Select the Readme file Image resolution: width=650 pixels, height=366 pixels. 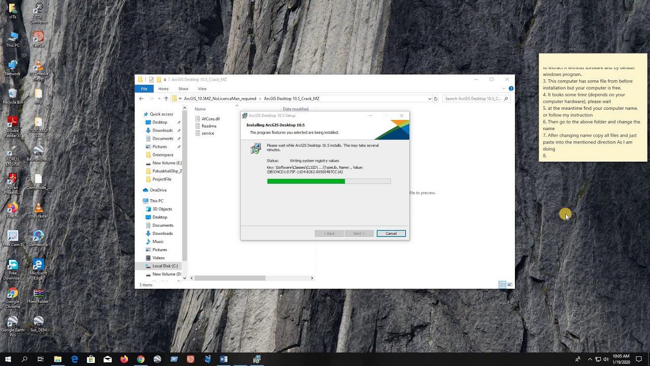[x=206, y=126]
